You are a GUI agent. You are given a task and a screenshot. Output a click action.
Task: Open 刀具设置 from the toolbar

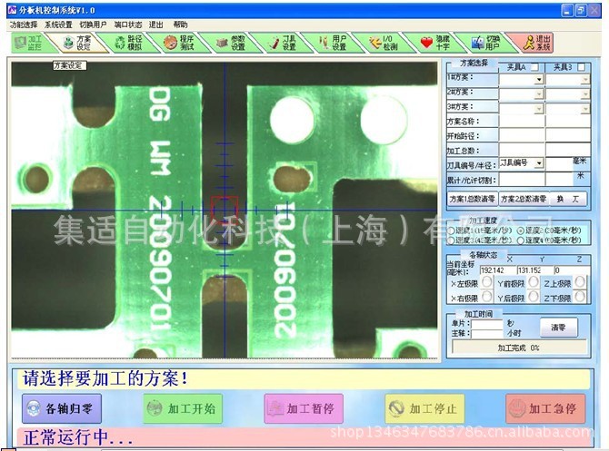coord(282,42)
